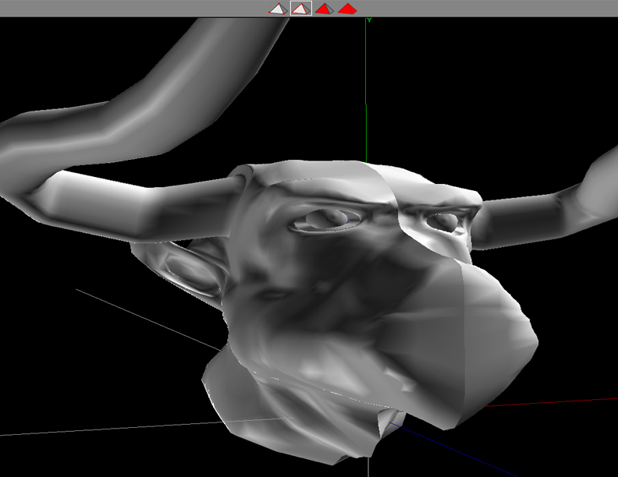Select the face selection mode icon
618x477 pixels.
pyautogui.click(x=324, y=9)
